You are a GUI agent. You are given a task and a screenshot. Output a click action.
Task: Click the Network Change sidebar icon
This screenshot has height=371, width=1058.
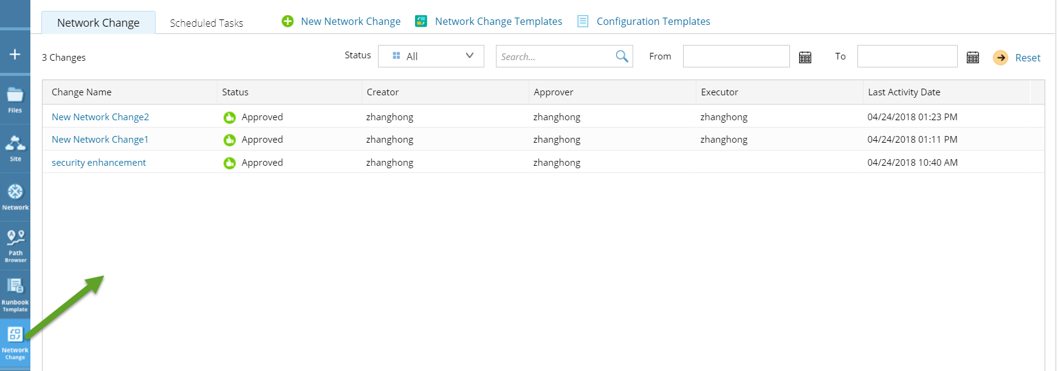coord(15,343)
